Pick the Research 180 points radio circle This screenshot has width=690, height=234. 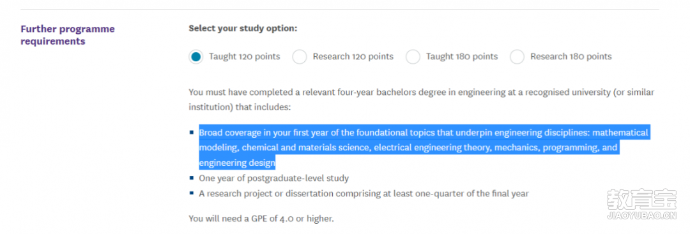click(x=517, y=57)
